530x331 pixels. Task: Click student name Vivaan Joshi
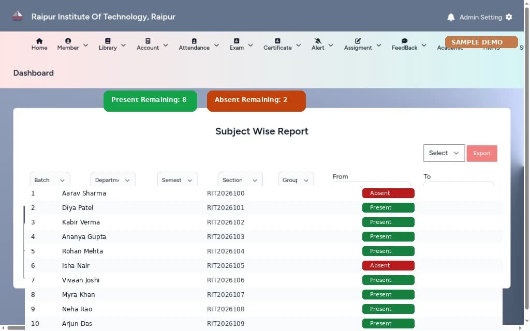tap(80, 280)
